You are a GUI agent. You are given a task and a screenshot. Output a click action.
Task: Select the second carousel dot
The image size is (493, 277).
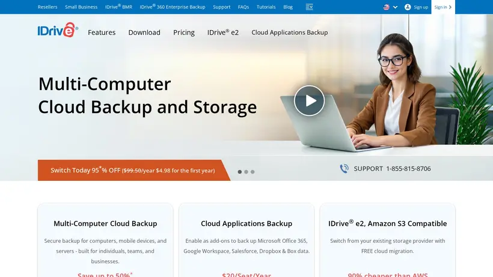point(246,172)
